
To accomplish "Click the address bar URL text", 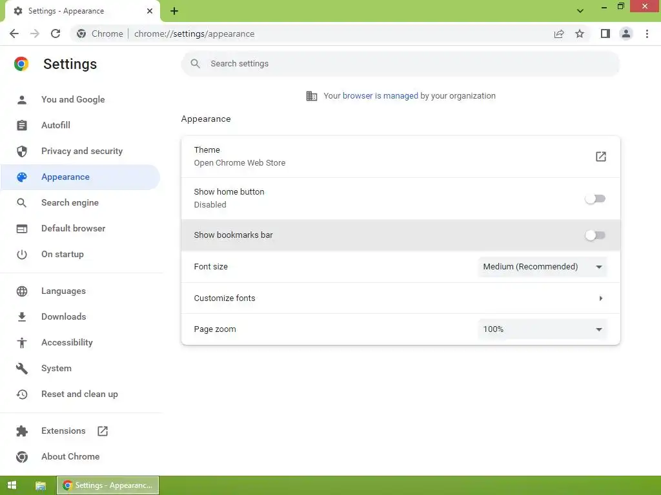I will pyautogui.click(x=194, y=34).
